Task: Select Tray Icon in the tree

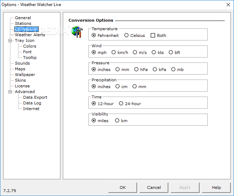Action: [x=25, y=40]
